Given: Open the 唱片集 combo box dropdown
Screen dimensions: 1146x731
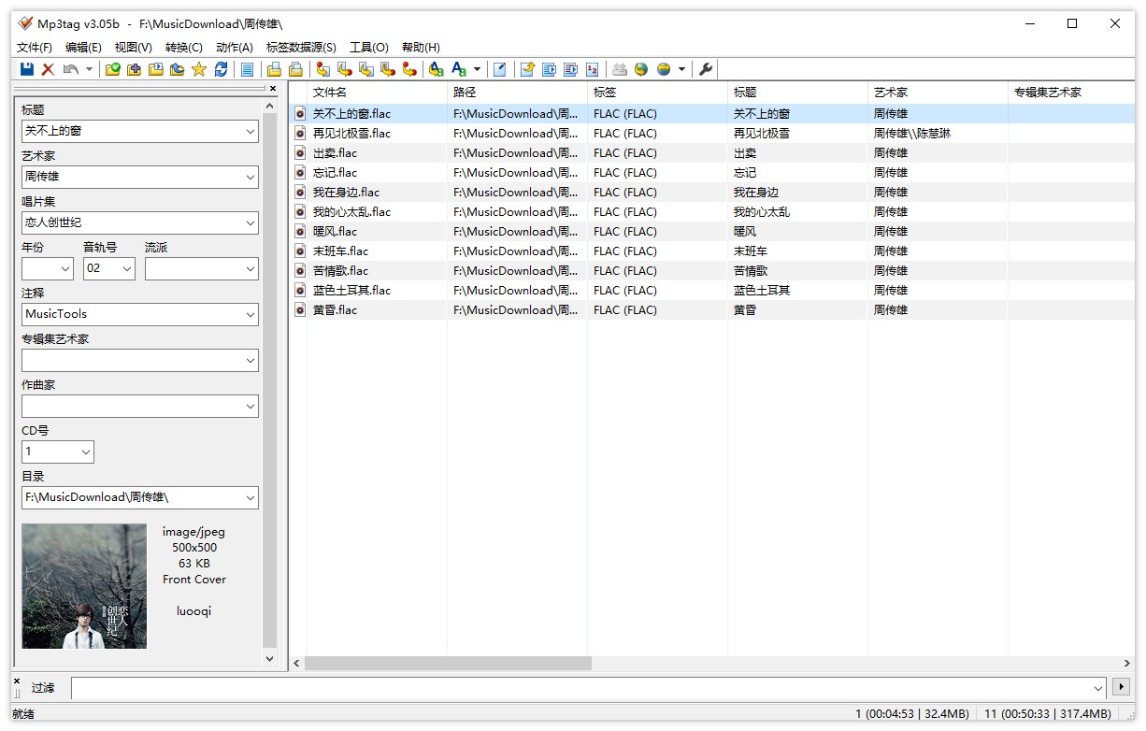Looking at the screenshot, I should [250, 223].
